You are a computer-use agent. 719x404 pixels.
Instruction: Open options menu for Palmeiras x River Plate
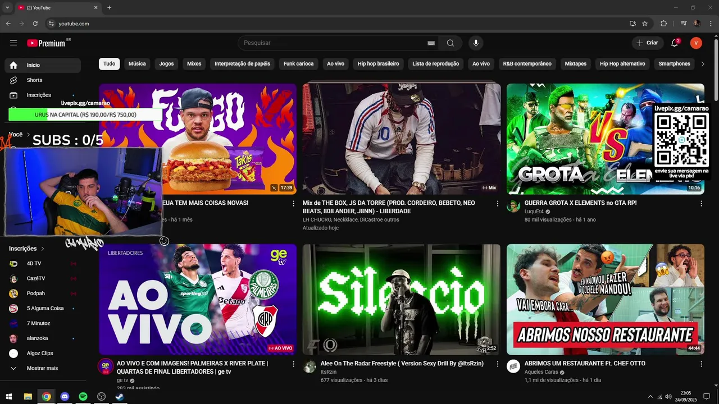point(293,364)
